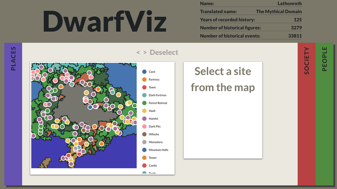Click the purple Hamlet legend icon
This screenshot has width=337, height=189.
click(144, 119)
